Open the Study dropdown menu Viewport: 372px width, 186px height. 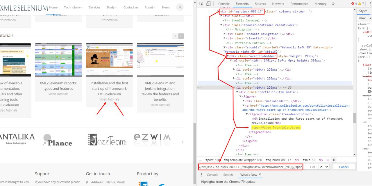(x=111, y=7)
